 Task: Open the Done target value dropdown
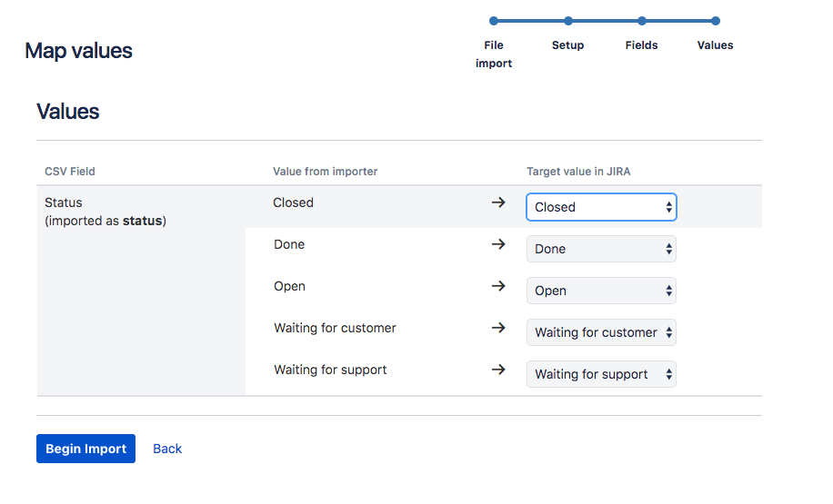[x=601, y=249]
